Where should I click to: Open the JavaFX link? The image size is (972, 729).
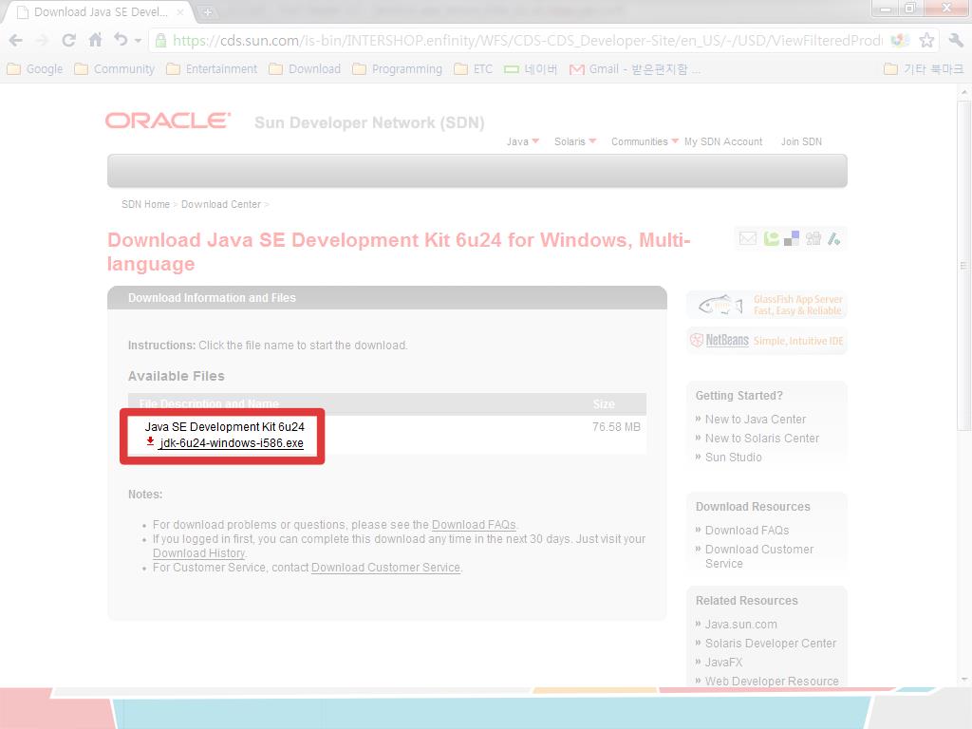[723, 662]
